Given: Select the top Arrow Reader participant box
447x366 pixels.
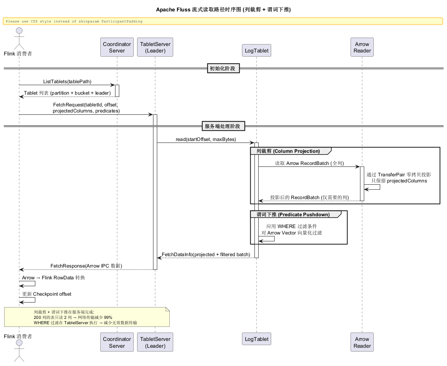Looking at the screenshot, I should [x=362, y=48].
